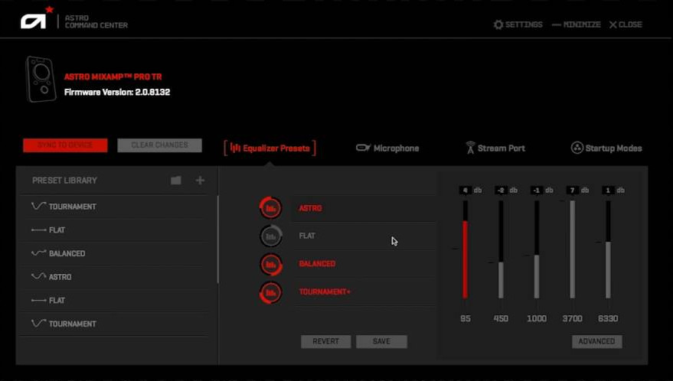The image size is (673, 381).
Task: Select the MixAmp Pro TR device image
Action: click(41, 80)
